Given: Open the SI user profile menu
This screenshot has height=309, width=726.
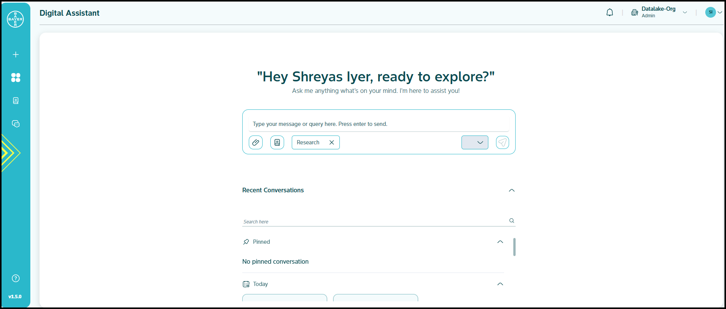Looking at the screenshot, I should [713, 12].
